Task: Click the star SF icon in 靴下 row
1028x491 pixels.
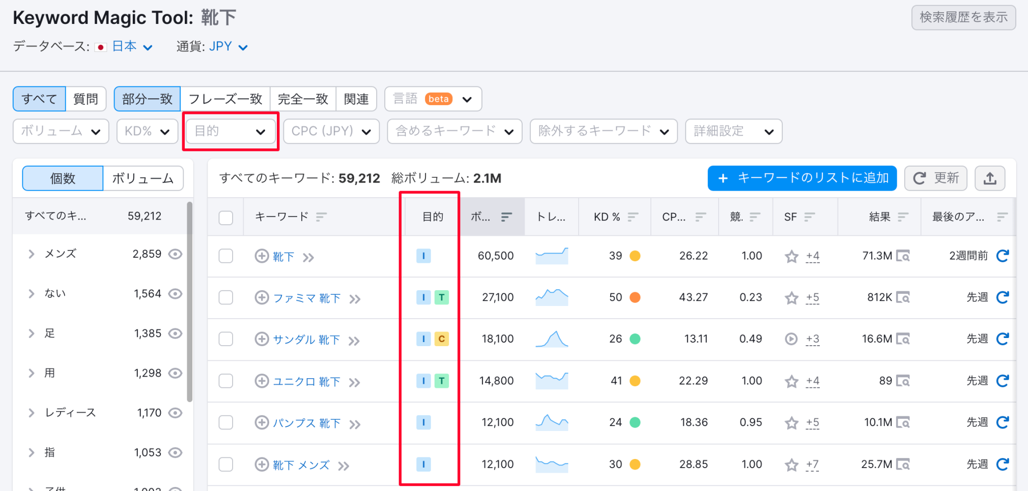Action: [x=791, y=256]
